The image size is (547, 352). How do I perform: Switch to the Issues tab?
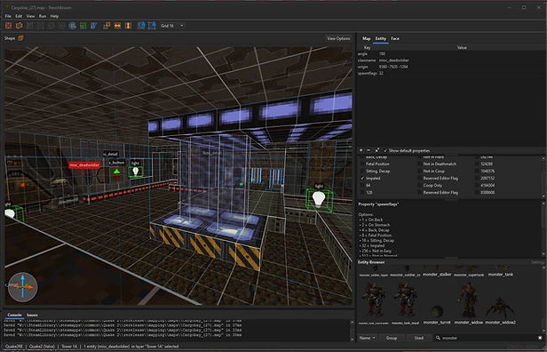(32, 315)
